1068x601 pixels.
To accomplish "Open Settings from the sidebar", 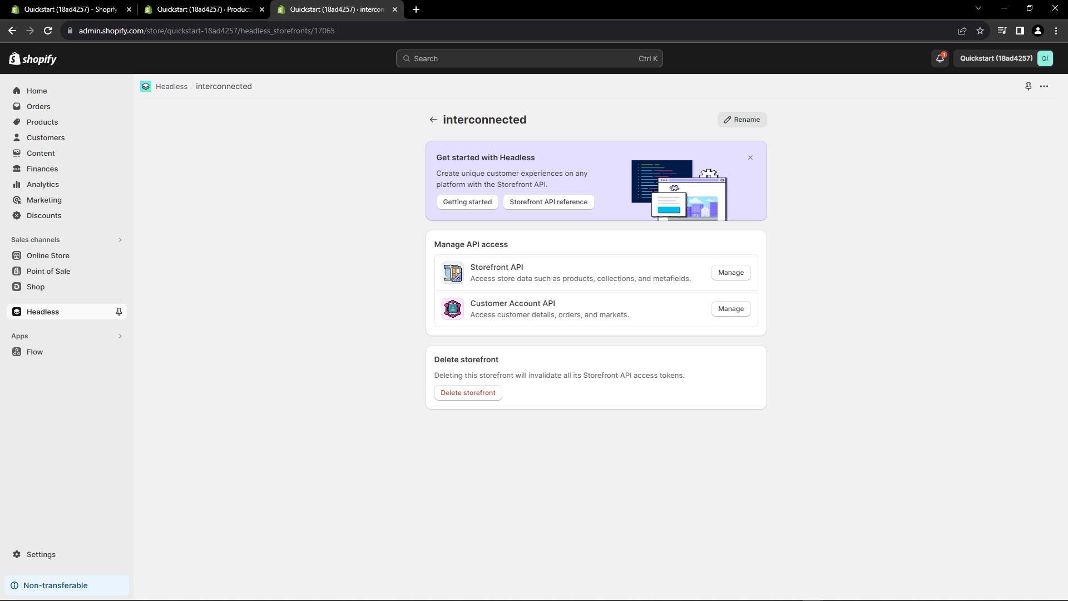I will click(x=41, y=554).
